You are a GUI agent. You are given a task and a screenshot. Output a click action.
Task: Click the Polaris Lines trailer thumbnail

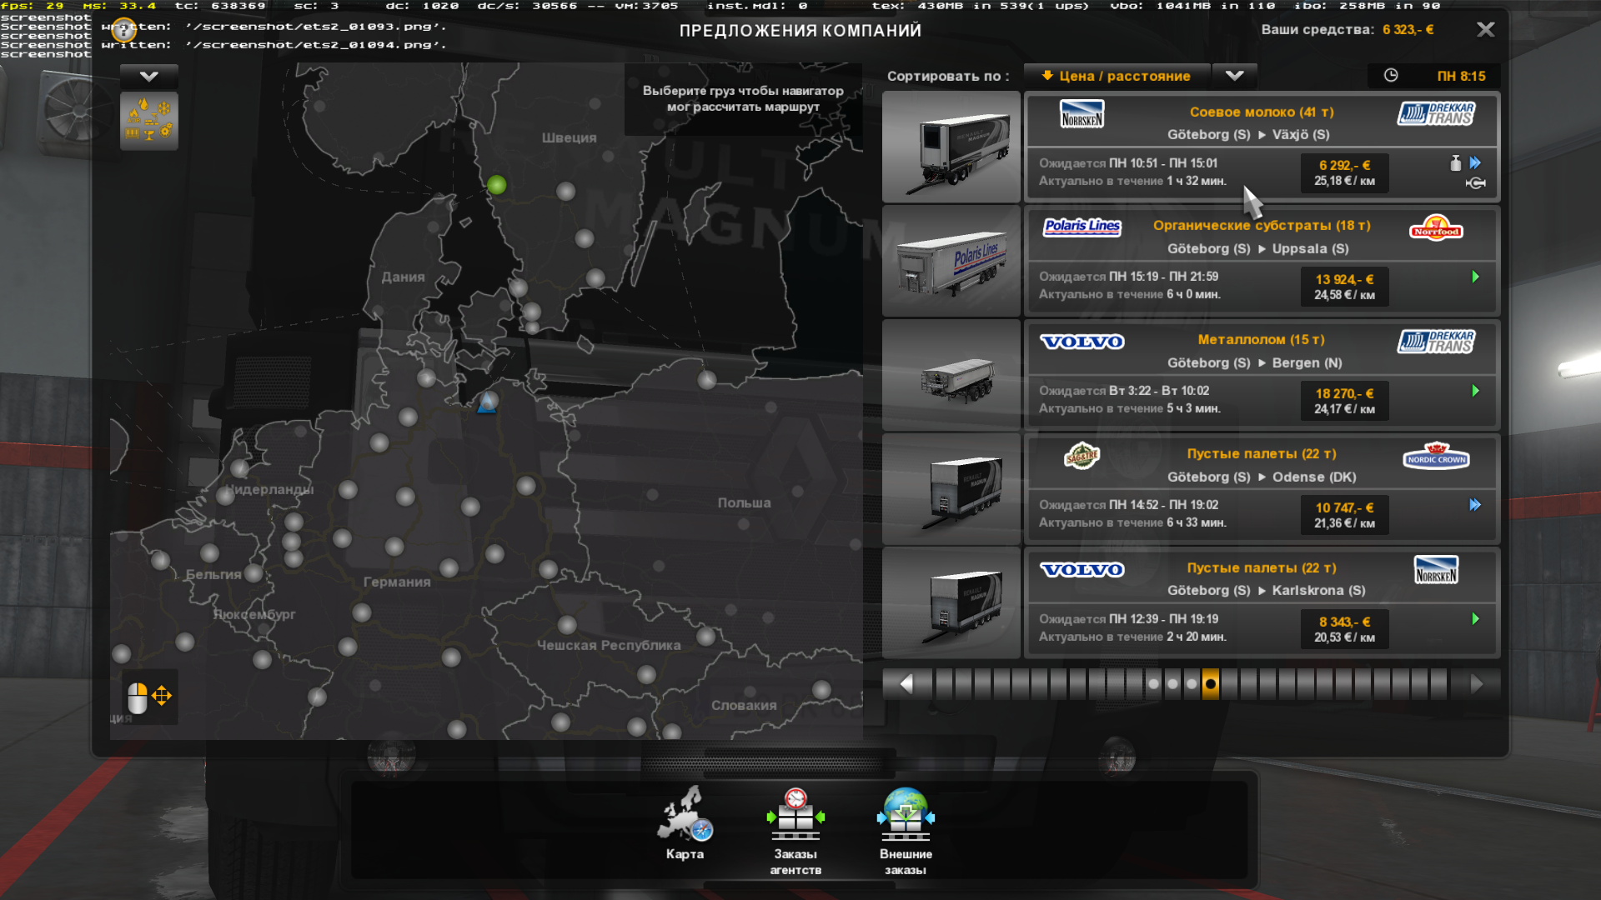951,261
